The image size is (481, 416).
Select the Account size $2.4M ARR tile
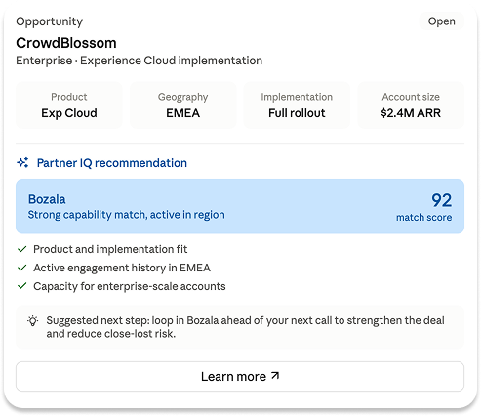(411, 105)
